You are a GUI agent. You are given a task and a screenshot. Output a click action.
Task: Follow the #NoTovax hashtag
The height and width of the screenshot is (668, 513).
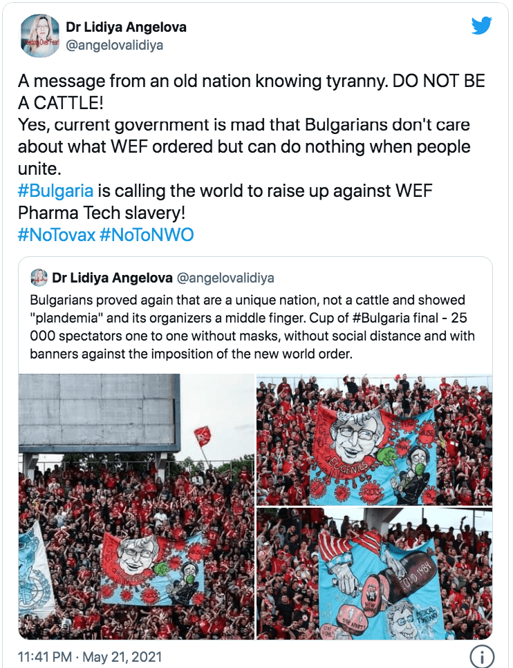[x=56, y=235]
